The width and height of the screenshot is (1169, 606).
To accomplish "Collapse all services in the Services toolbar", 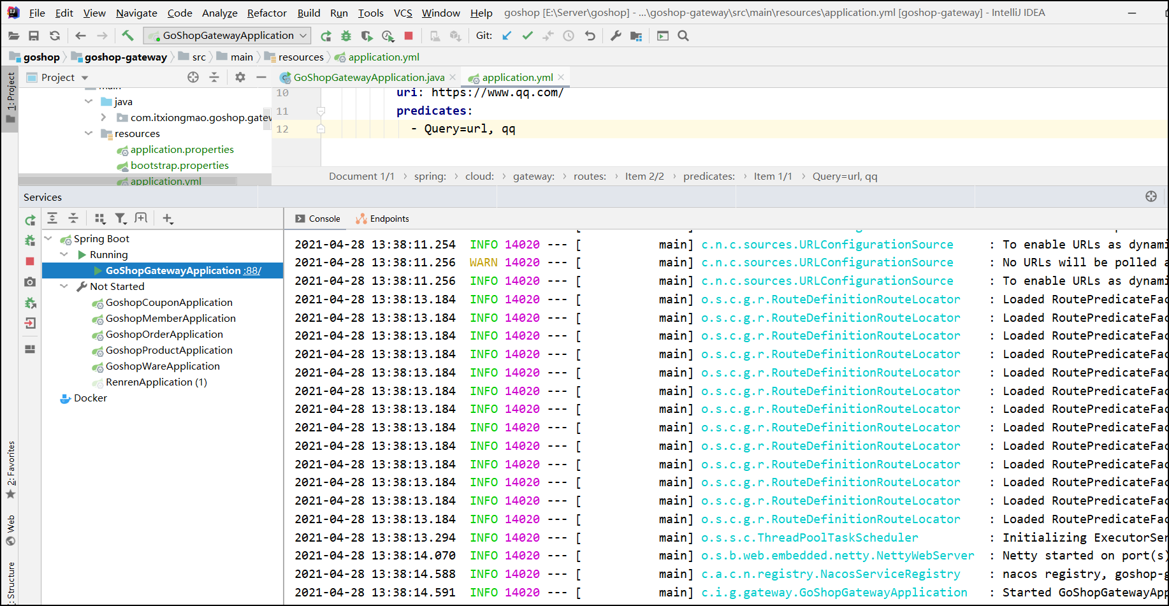I will tap(73, 218).
